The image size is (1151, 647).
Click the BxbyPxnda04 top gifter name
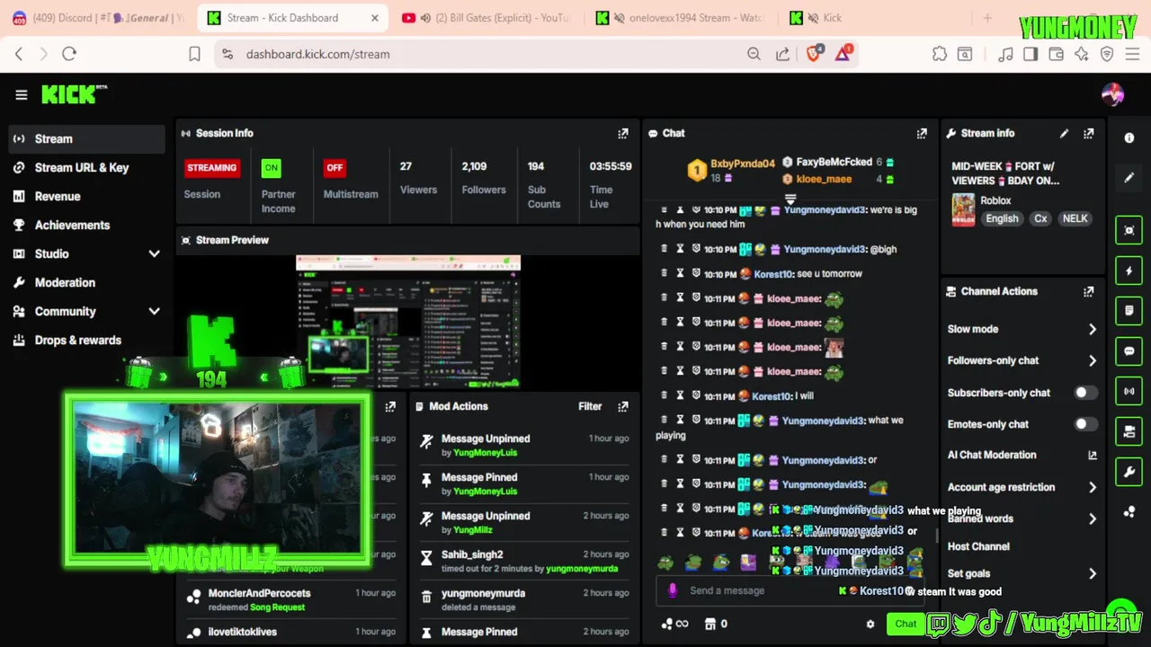(742, 164)
